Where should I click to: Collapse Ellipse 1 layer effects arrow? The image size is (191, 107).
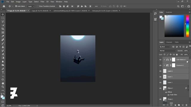coord(188,88)
